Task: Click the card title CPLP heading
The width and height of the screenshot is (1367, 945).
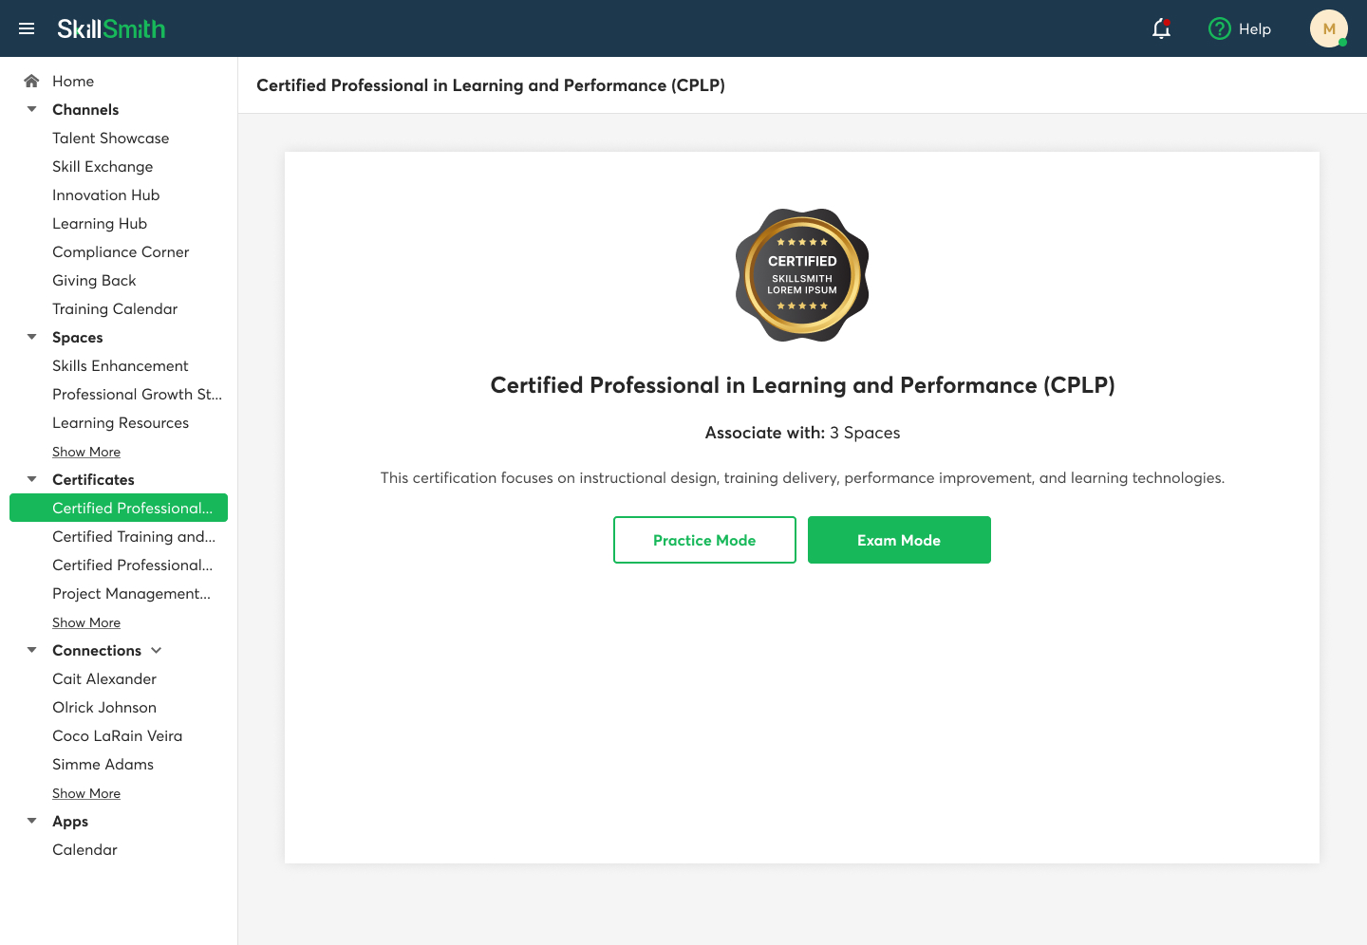Action: click(802, 385)
